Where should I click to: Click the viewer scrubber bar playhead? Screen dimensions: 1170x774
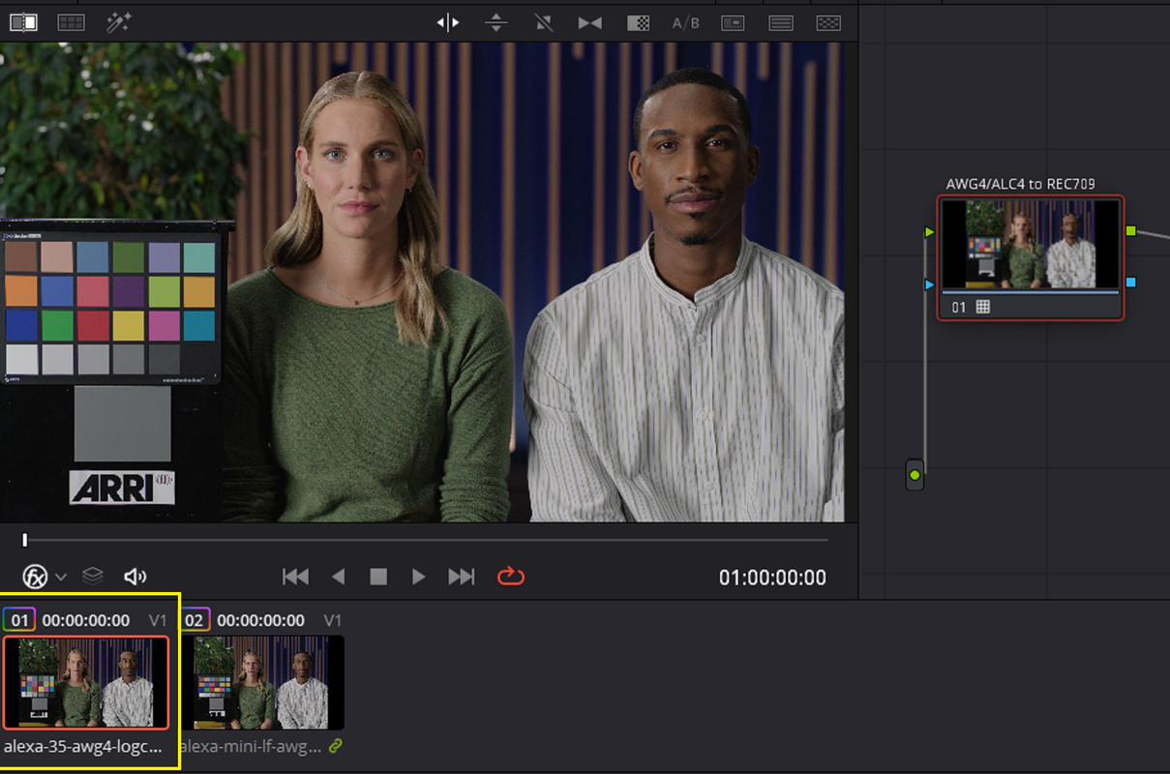(x=25, y=540)
